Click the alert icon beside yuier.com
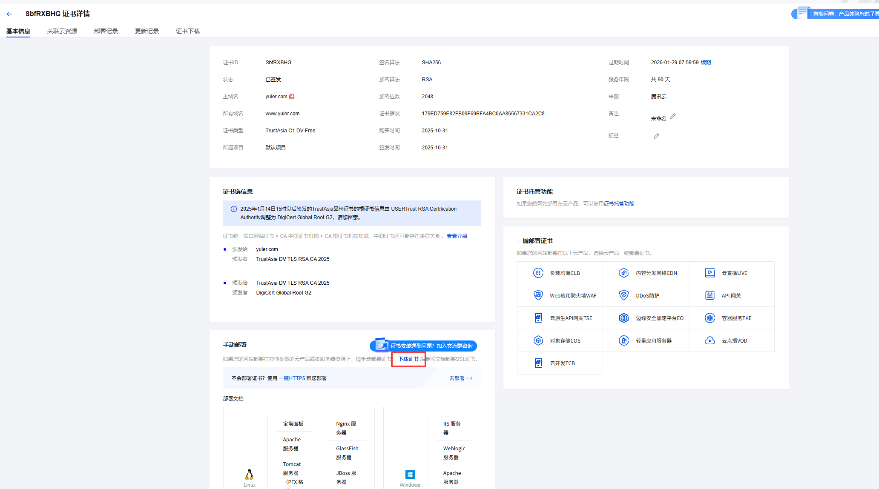 coord(292,97)
